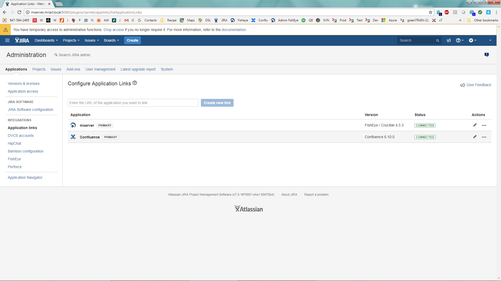Show more bookmarks with the chevron
501x281 pixels.
click(460, 20)
